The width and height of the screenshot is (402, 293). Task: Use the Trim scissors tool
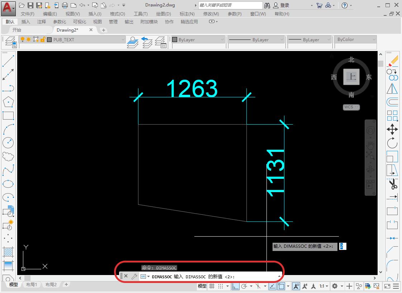coord(392,185)
